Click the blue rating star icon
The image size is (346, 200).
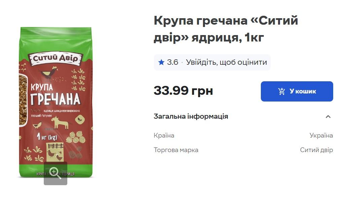pyautogui.click(x=161, y=62)
